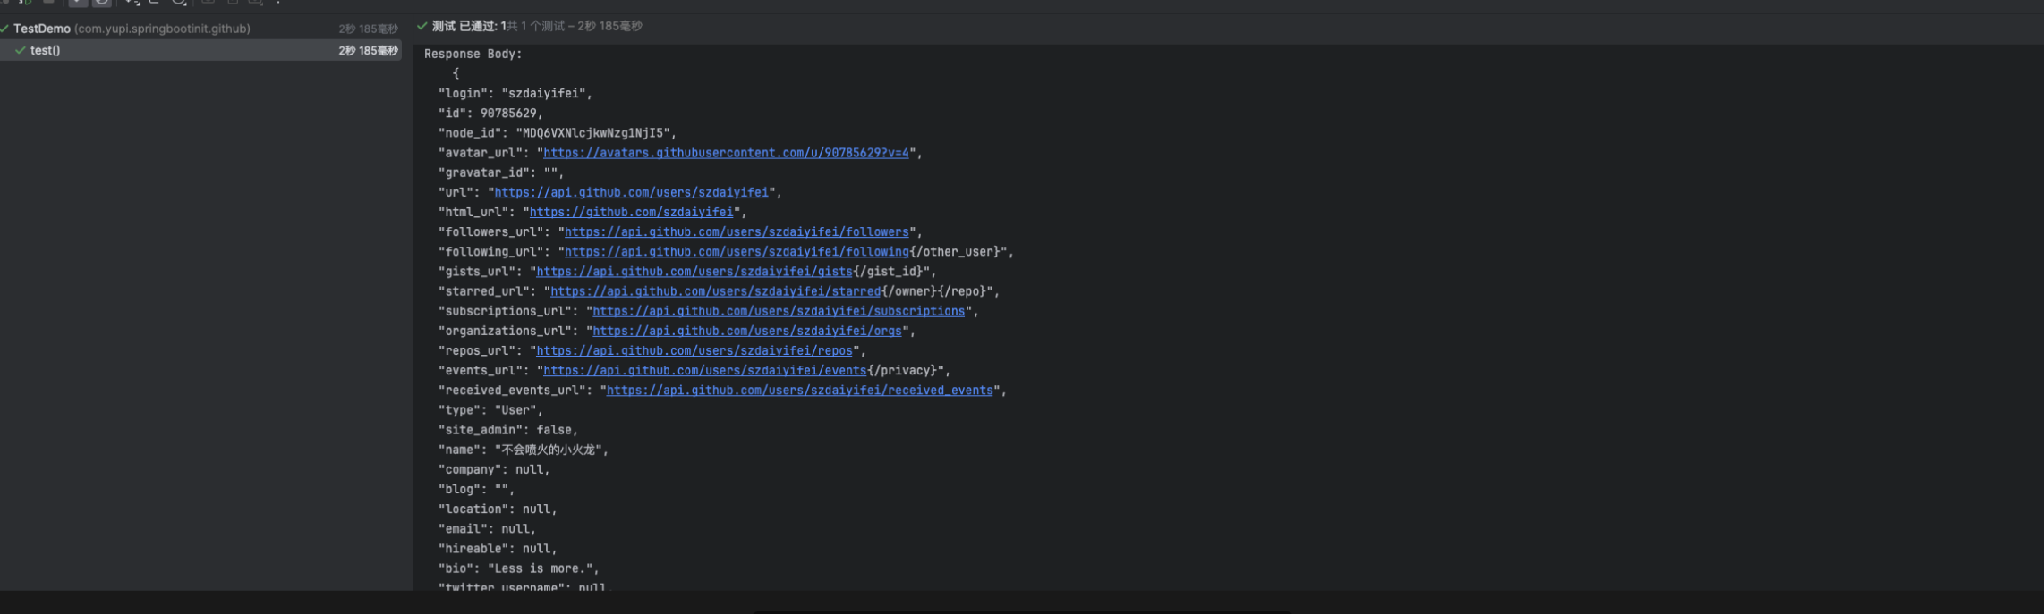The width and height of the screenshot is (2044, 614).
Task: Click the "type": "User" line
Action: [490, 410]
